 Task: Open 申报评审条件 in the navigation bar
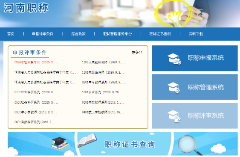[43, 34]
